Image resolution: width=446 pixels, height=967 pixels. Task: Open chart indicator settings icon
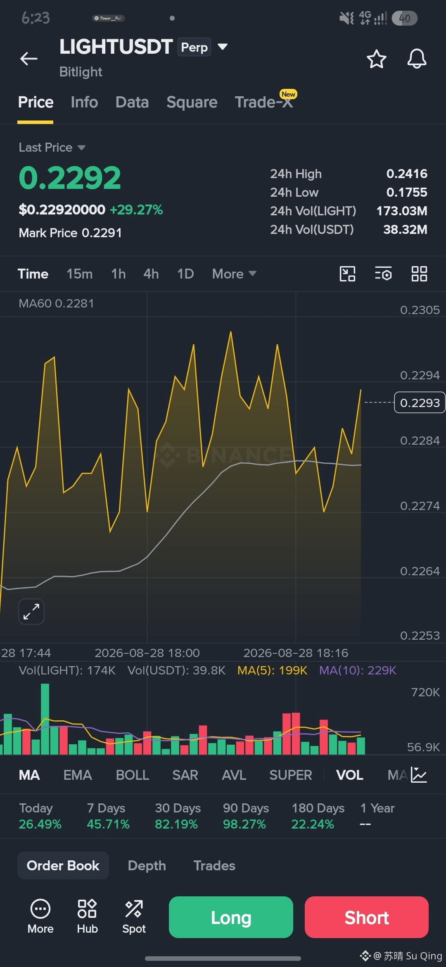tap(383, 274)
